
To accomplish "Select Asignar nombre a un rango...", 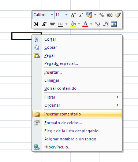I will click(x=77, y=139).
